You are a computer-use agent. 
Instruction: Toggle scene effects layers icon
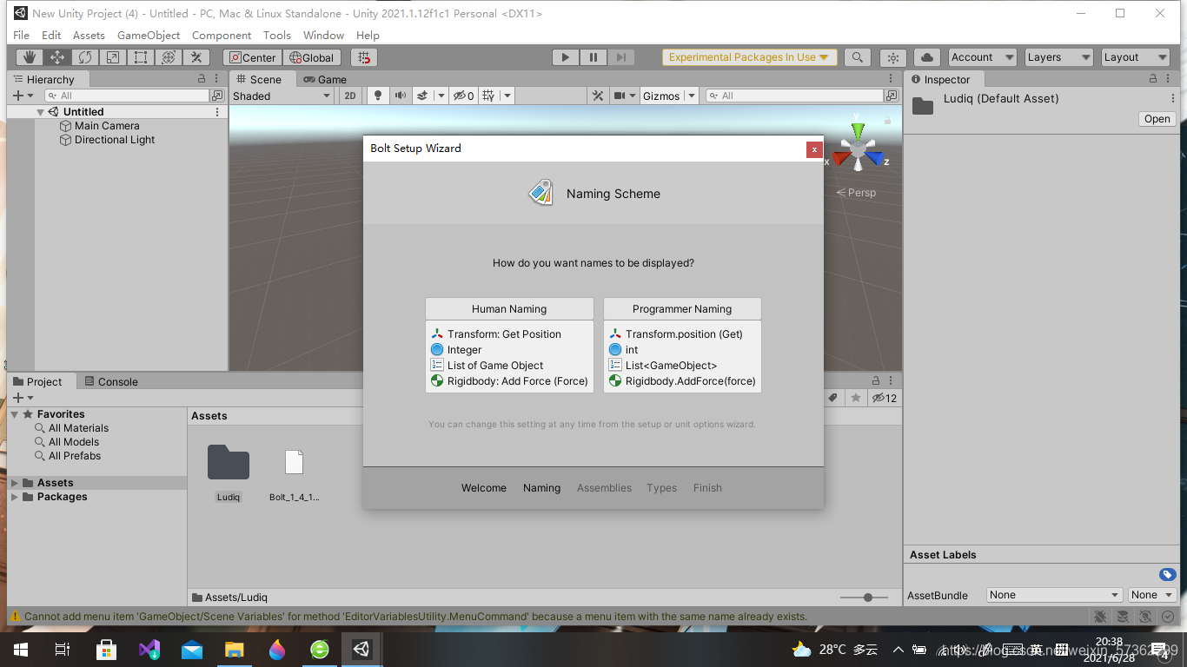click(421, 96)
